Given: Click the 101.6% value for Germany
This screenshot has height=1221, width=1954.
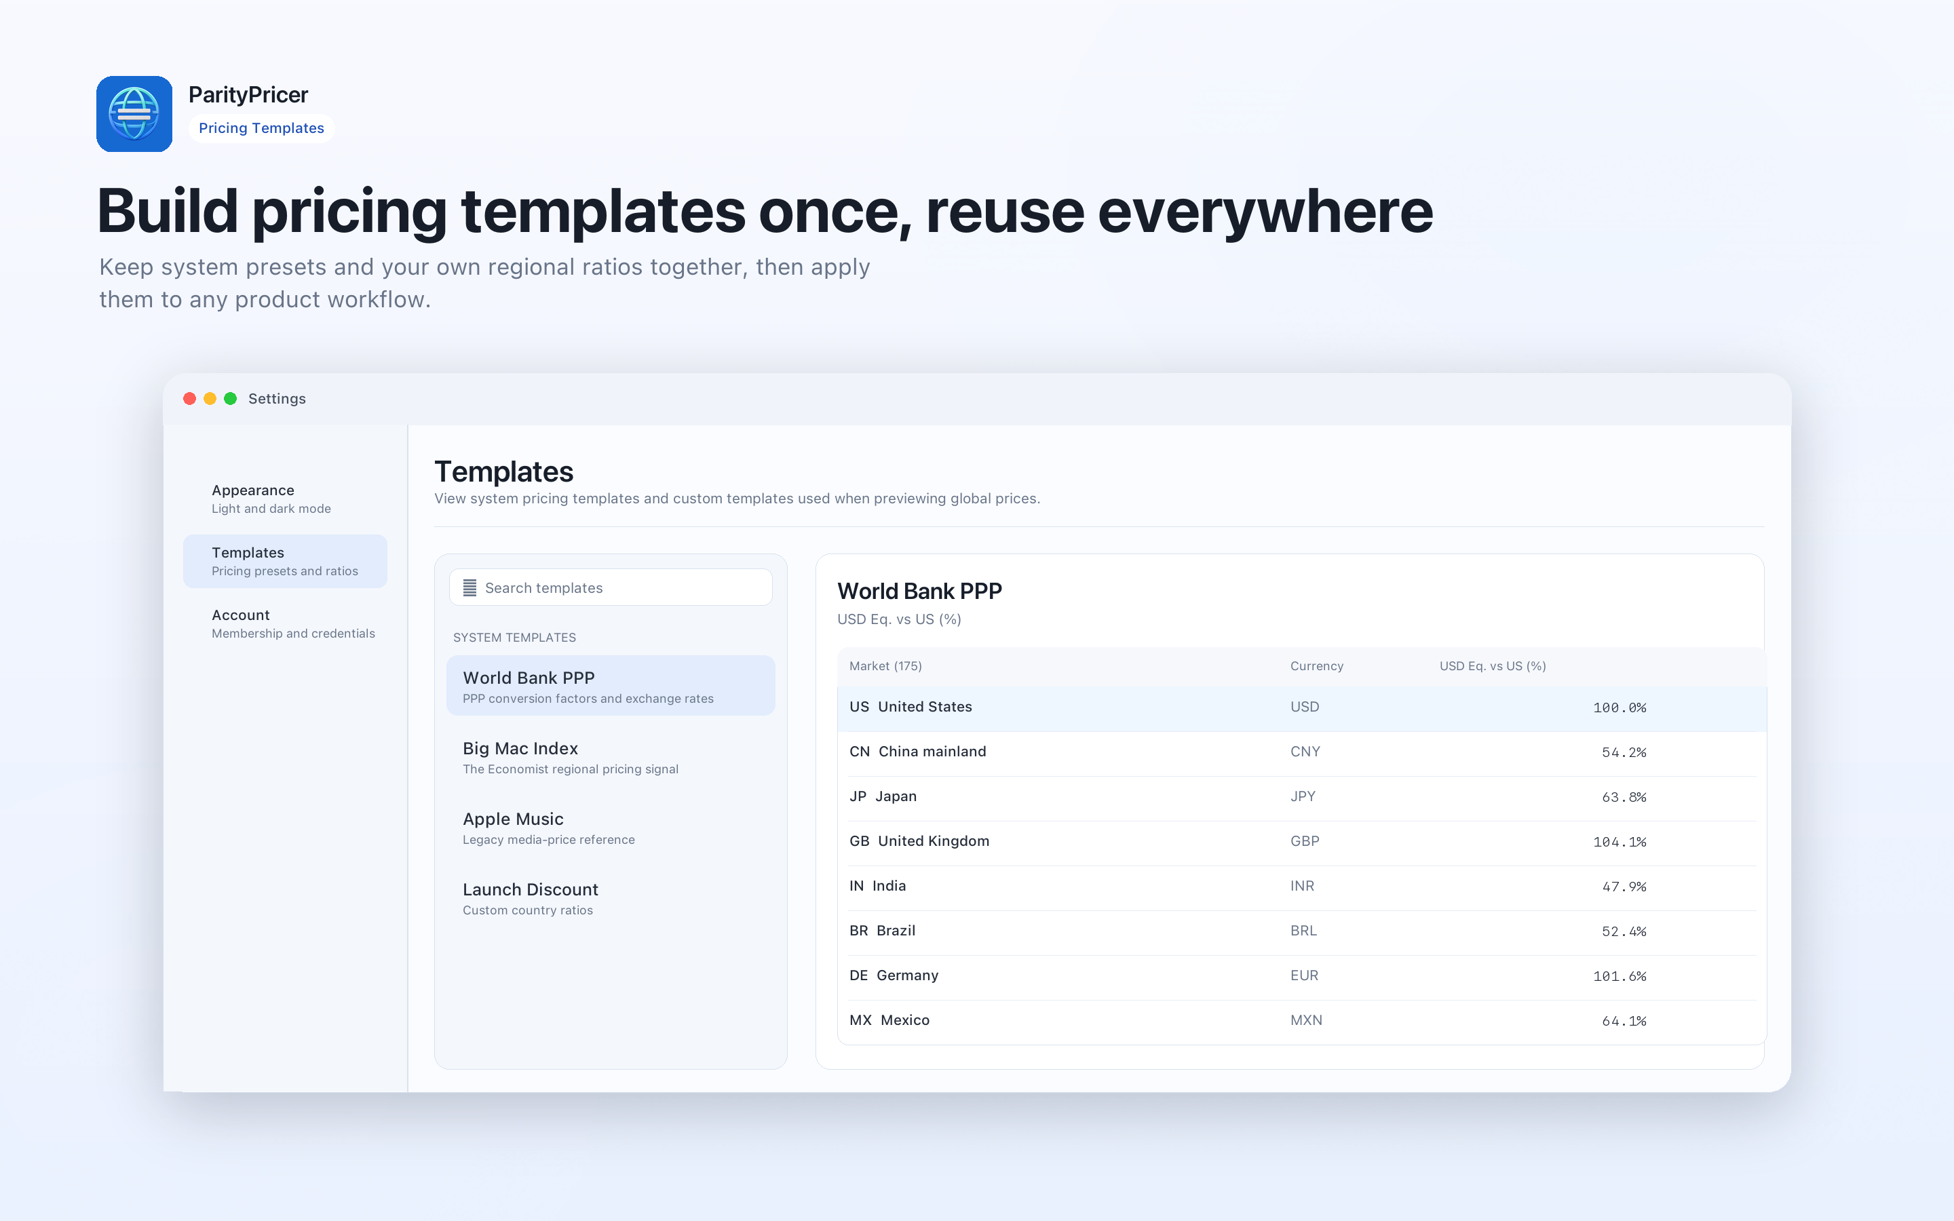Looking at the screenshot, I should click(1619, 976).
